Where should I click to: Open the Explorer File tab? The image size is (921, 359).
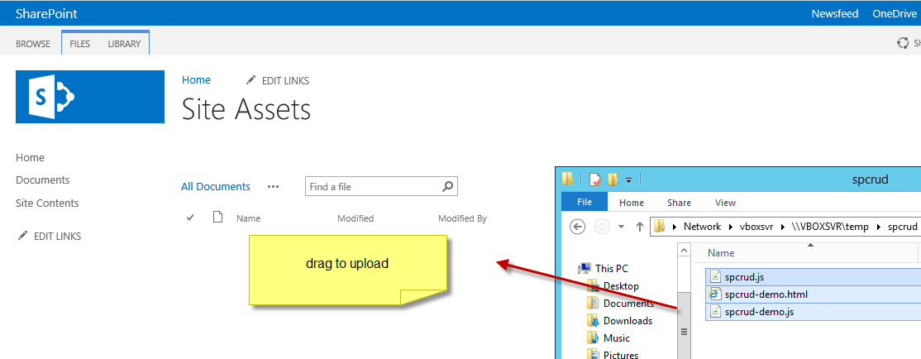click(585, 202)
